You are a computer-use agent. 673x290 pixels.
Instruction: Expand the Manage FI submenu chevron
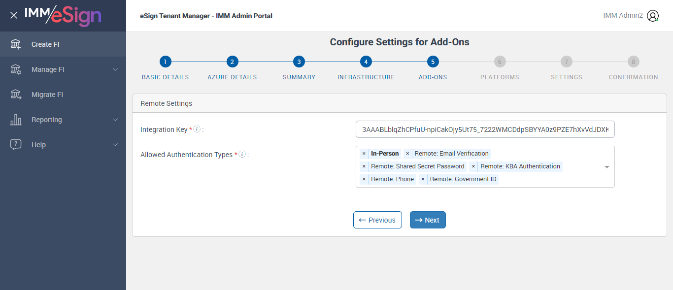coord(115,69)
